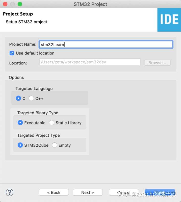Focus the Project Name text field
Viewport: 181px width, 202px height.
106,45
